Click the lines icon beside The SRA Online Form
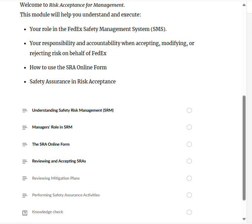252x224 pixels. [24, 145]
